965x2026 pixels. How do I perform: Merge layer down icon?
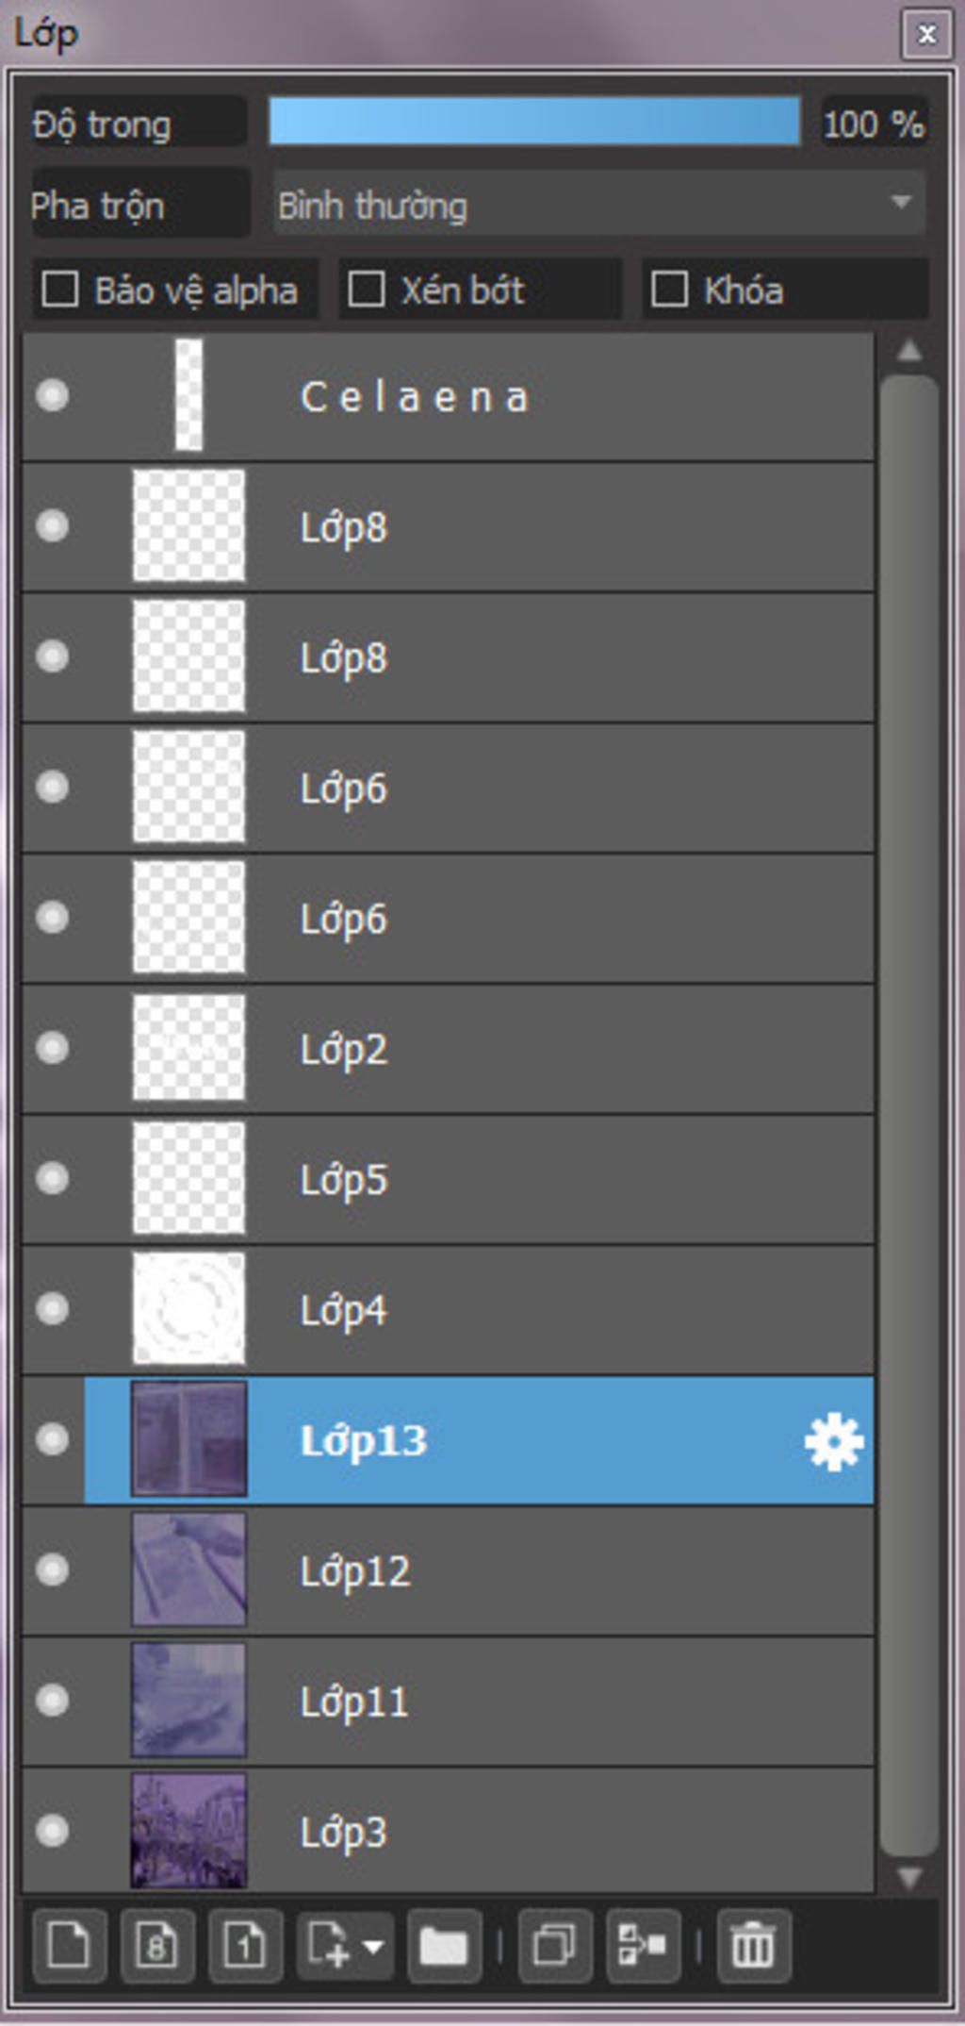pos(643,1945)
